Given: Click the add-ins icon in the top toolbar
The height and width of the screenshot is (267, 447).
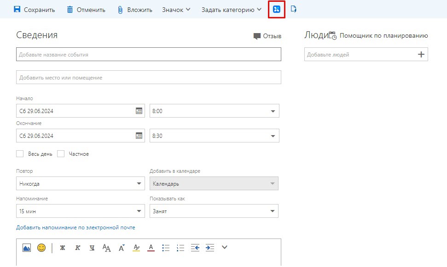Looking at the screenshot, I should coord(277,10).
